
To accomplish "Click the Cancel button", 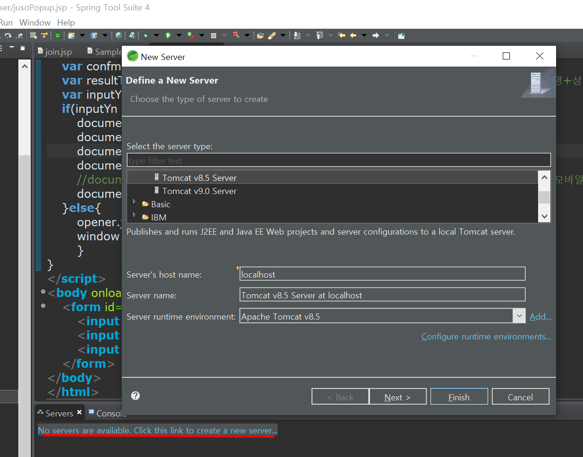I will 520,397.
